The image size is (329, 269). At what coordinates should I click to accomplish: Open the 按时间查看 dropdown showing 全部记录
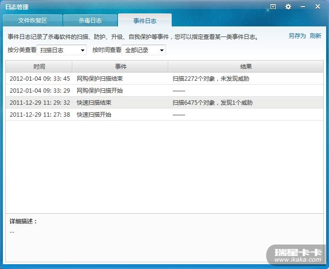coord(144,50)
